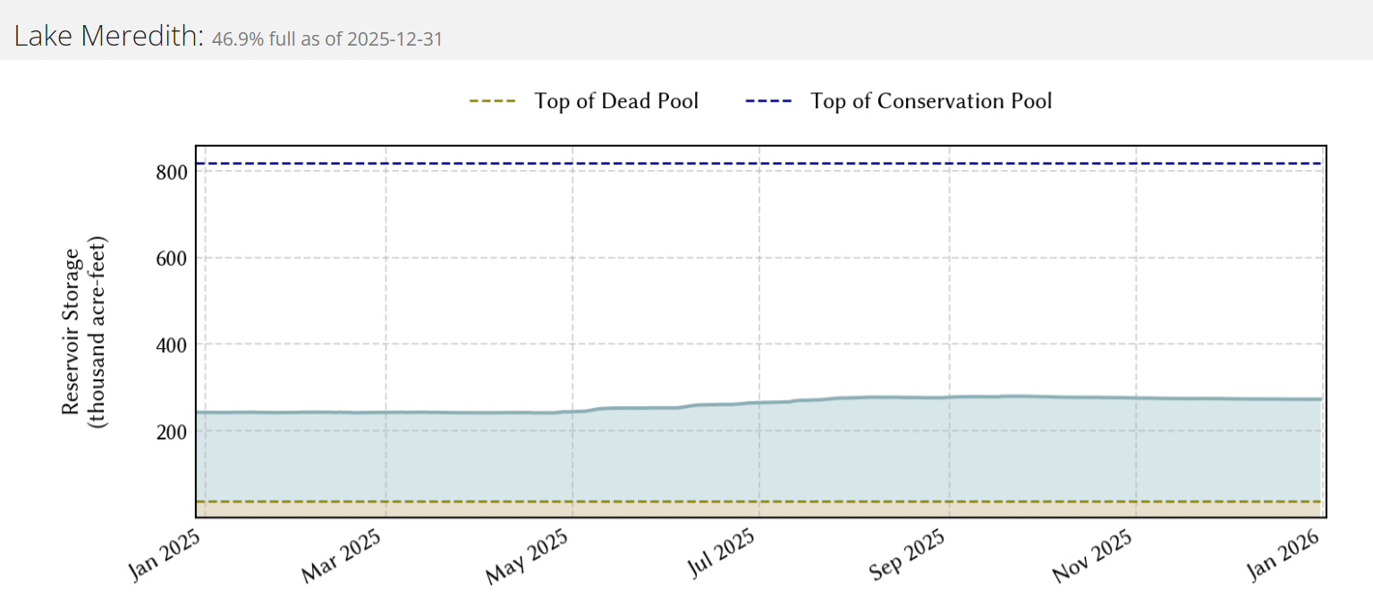The image size is (1373, 603).
Task: Select the 400 y-axis tick label
Action: pyautogui.click(x=170, y=344)
